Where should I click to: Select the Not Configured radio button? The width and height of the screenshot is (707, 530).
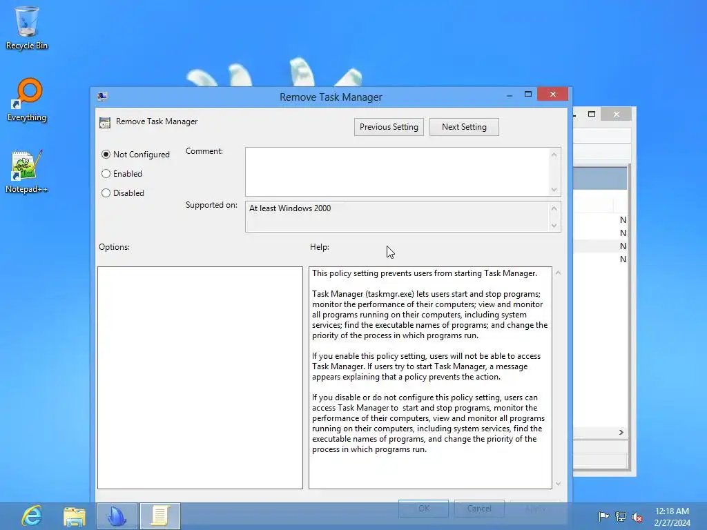click(x=106, y=155)
